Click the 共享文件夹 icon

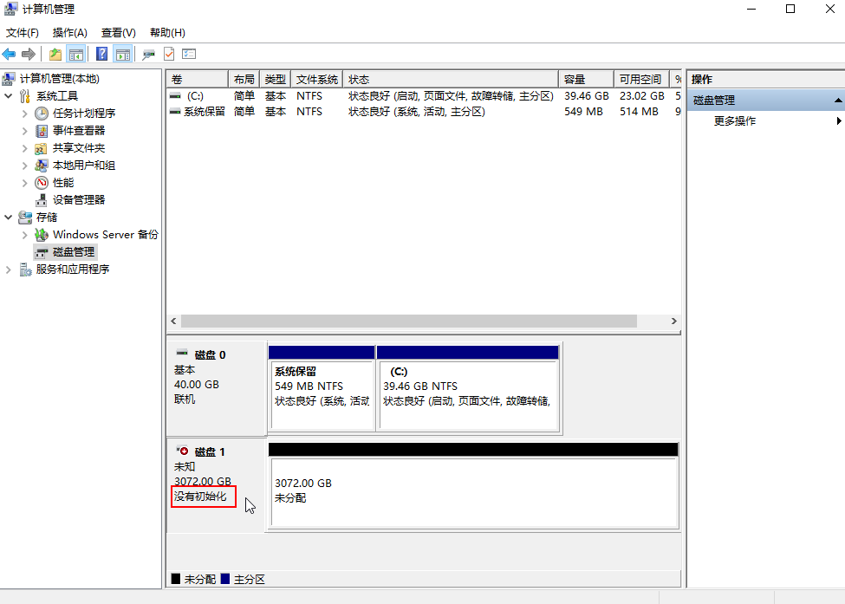pyautogui.click(x=41, y=148)
